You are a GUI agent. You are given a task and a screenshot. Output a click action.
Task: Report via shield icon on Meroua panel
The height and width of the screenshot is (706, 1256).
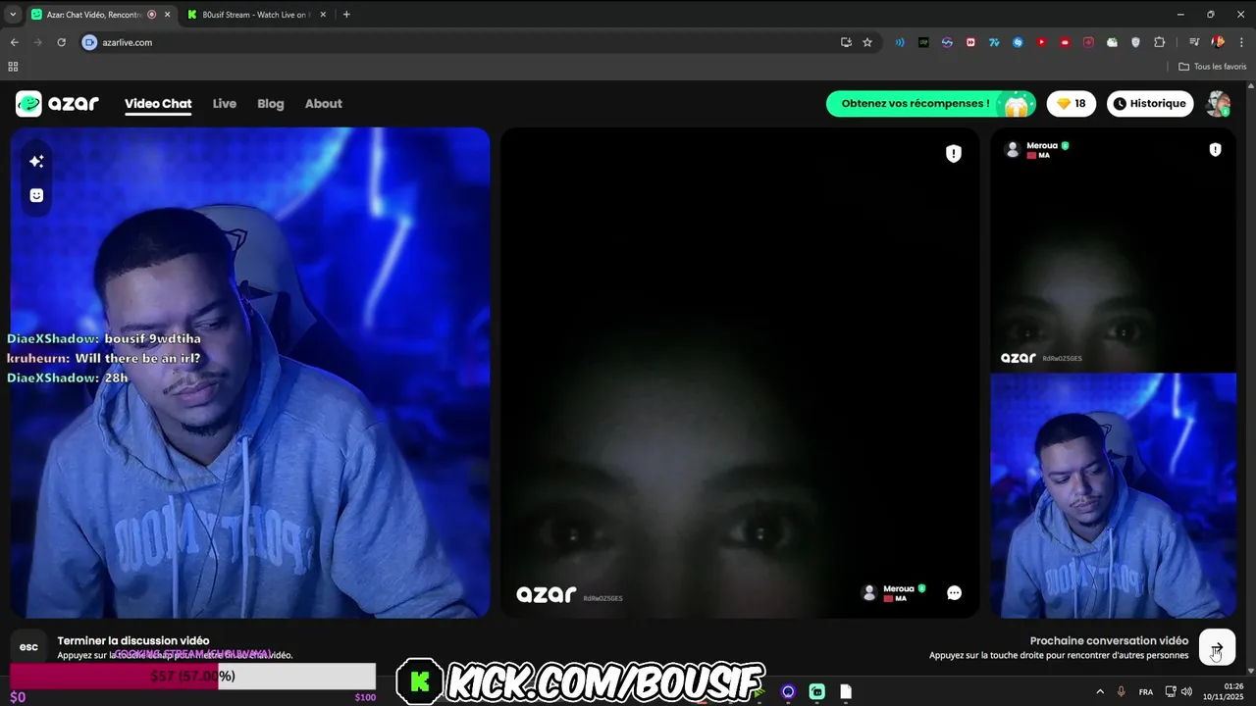(1215, 150)
